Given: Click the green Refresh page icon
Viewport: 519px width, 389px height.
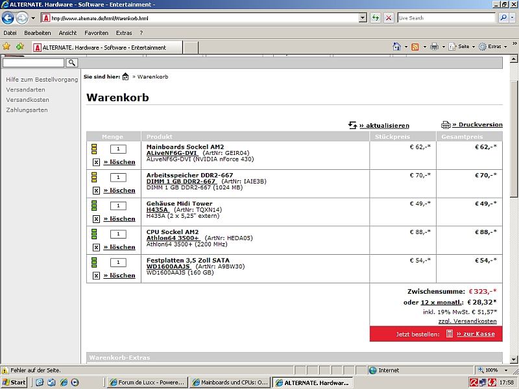Looking at the screenshot, I should tap(376, 18).
